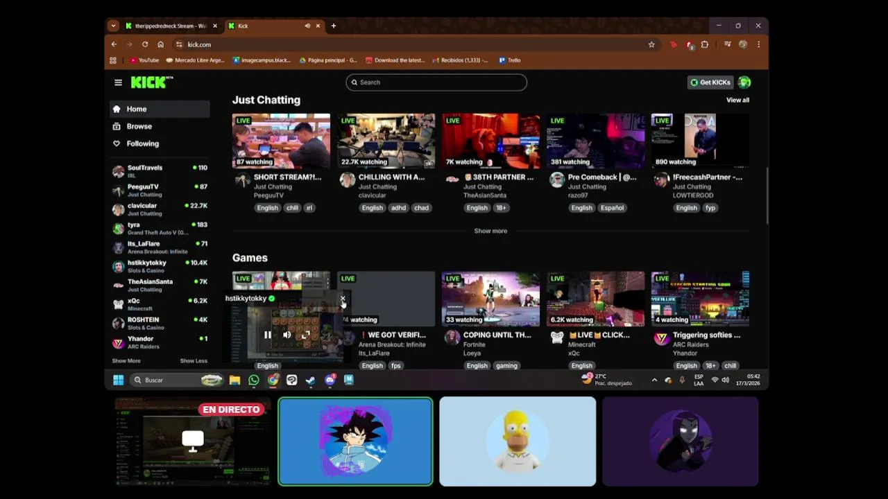Open the Windows Start menu
The width and height of the screenshot is (888, 499).
tap(118, 380)
